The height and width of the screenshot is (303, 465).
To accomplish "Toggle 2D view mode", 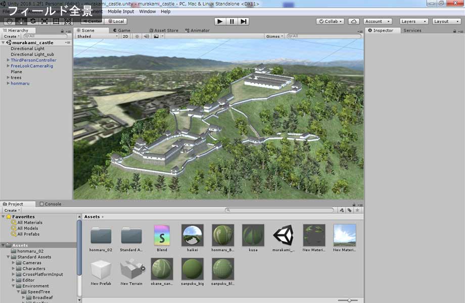I will [125, 36].
